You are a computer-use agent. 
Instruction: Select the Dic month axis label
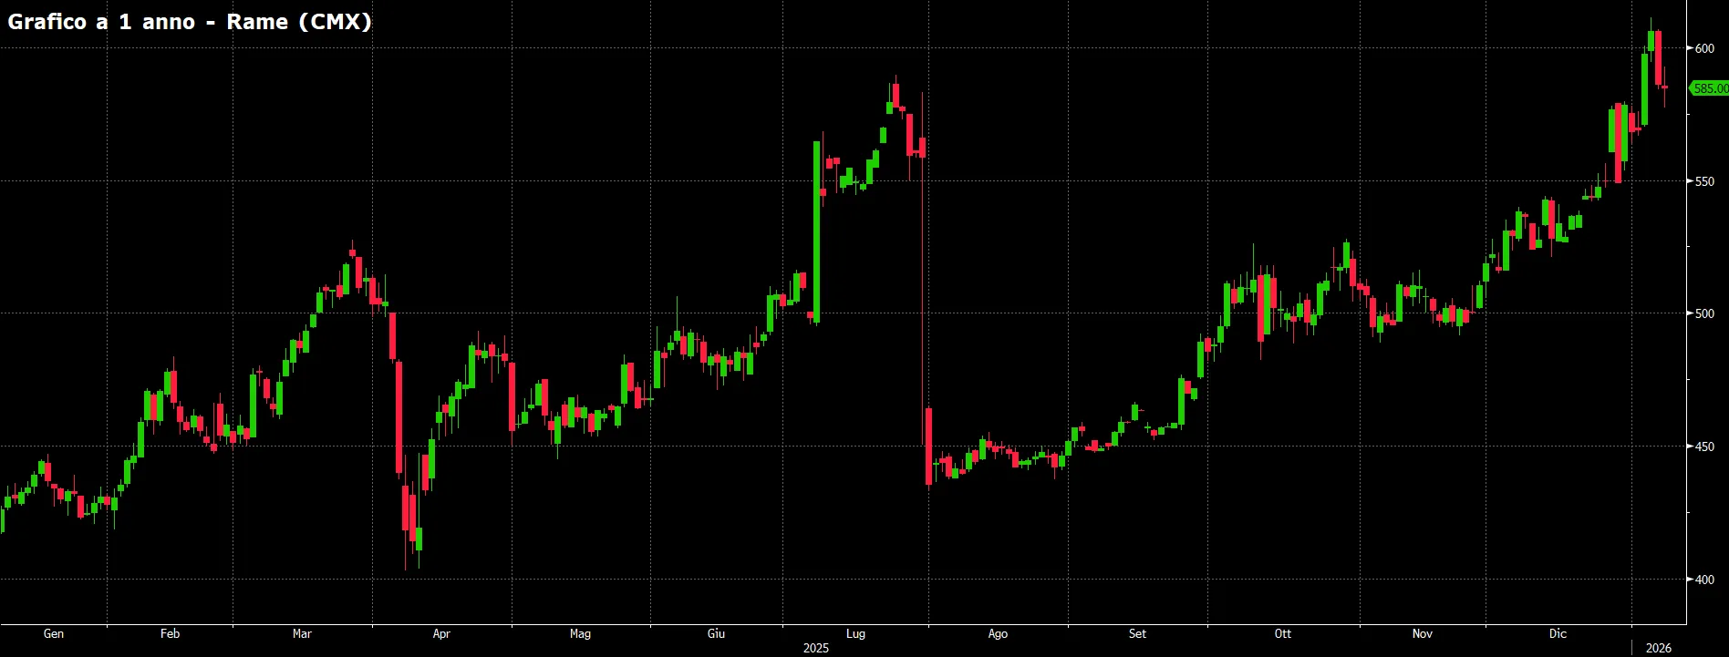pos(1558,633)
